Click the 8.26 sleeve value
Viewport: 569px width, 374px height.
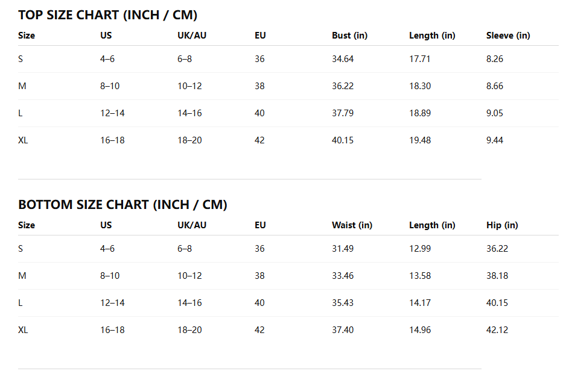pyautogui.click(x=495, y=59)
